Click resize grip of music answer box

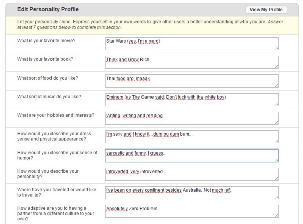(276, 104)
